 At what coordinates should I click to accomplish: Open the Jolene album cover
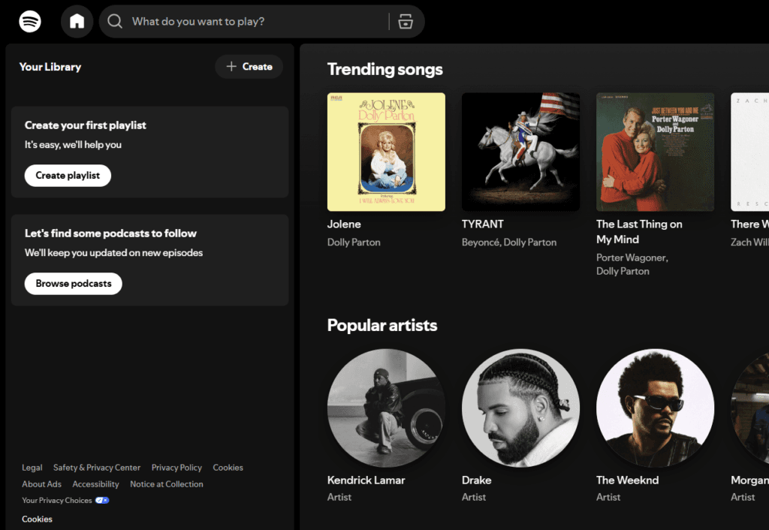tap(387, 152)
